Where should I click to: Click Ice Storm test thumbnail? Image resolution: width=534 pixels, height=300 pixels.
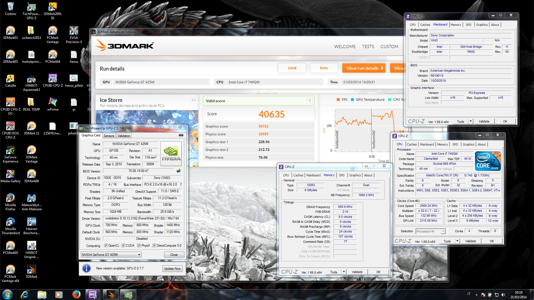(147, 138)
